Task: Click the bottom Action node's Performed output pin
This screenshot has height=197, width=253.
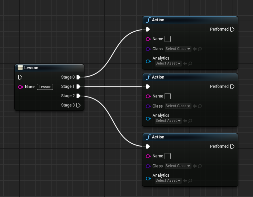Action: pos(232,146)
